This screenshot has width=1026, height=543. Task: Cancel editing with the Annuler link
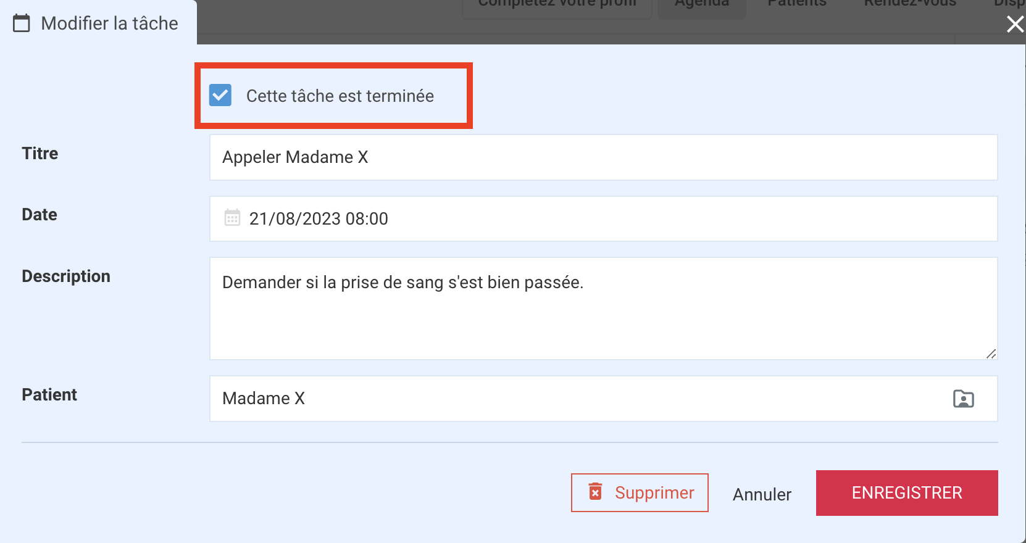(762, 494)
